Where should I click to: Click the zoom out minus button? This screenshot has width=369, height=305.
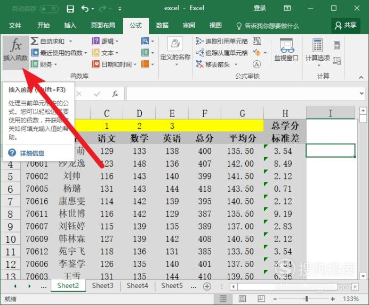[x=275, y=299]
